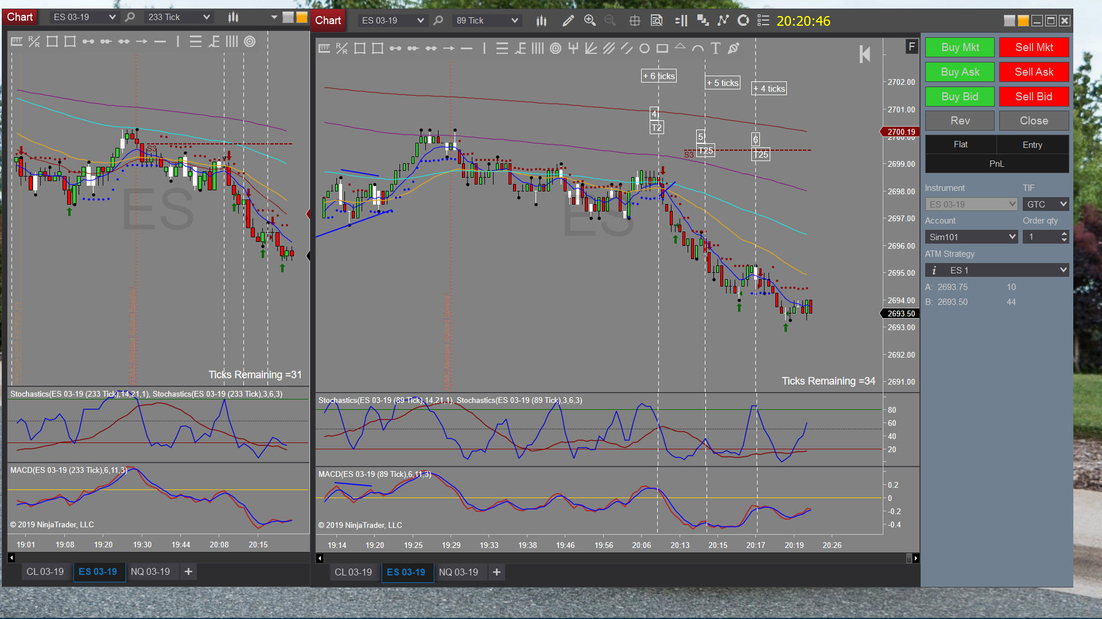The image size is (1102, 619).
Task: Open instrument search in left 233 Tick chart
Action: coord(130,17)
